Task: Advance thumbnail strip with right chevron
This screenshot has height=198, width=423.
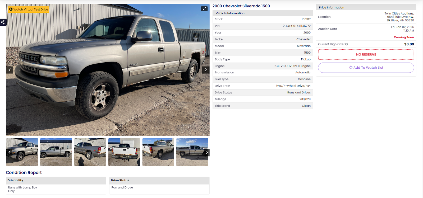Action: [207, 152]
